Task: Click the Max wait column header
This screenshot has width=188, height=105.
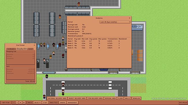Action: 85,39
